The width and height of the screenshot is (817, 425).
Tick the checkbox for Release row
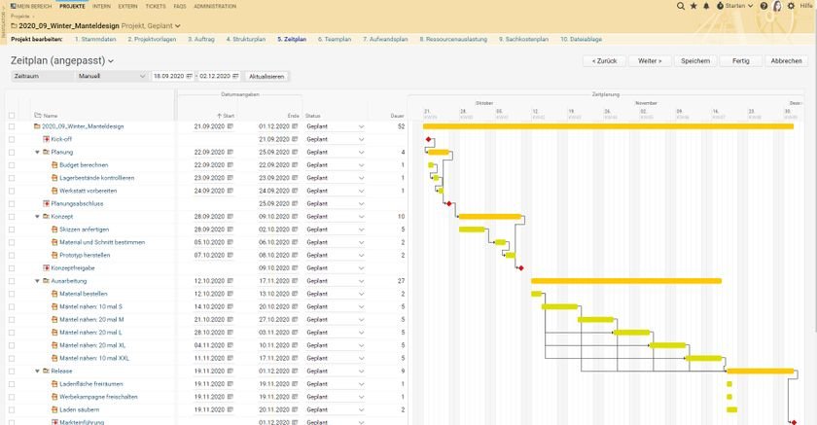pyautogui.click(x=12, y=372)
